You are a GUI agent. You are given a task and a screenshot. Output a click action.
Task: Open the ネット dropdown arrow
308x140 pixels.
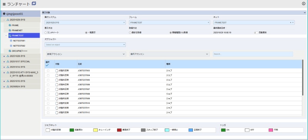[293, 23]
